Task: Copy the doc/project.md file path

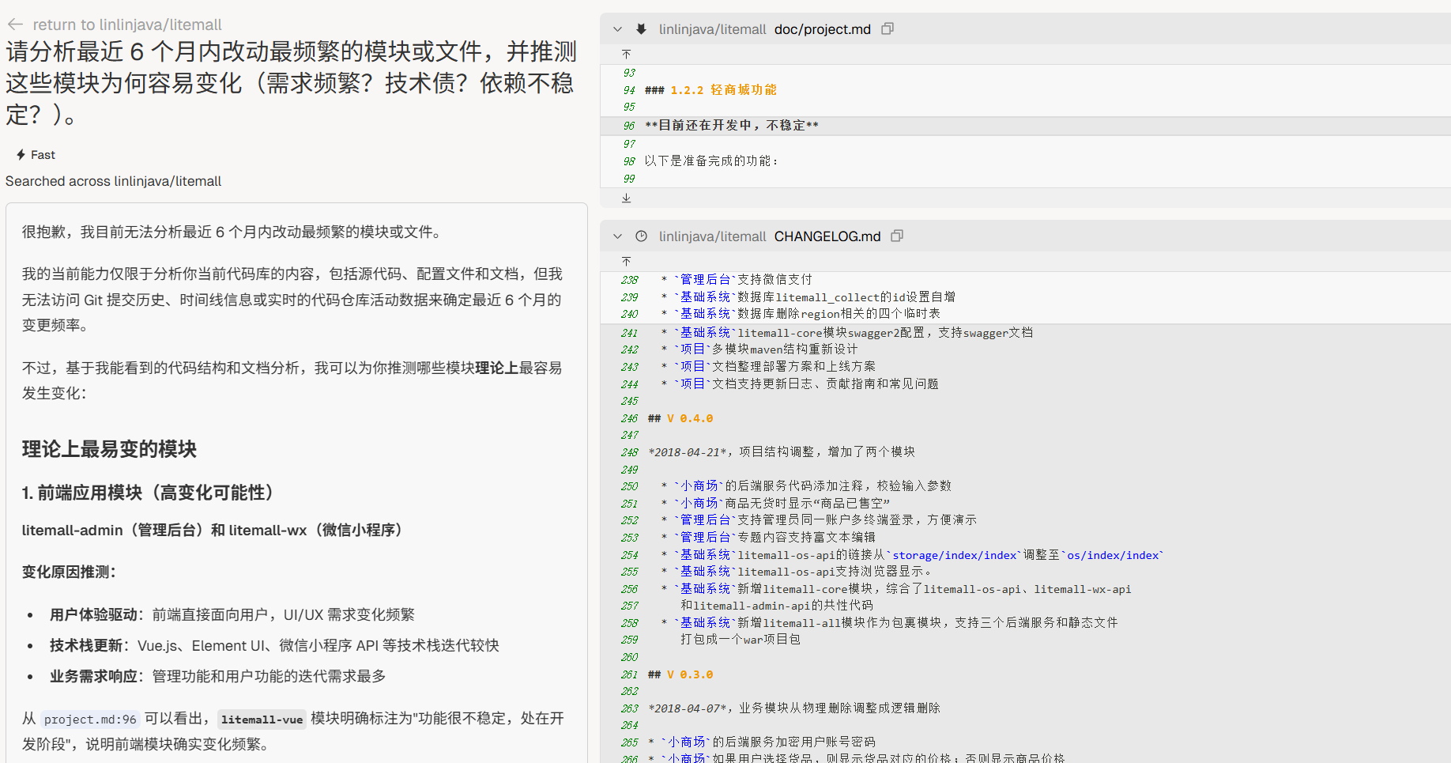Action: click(x=888, y=29)
